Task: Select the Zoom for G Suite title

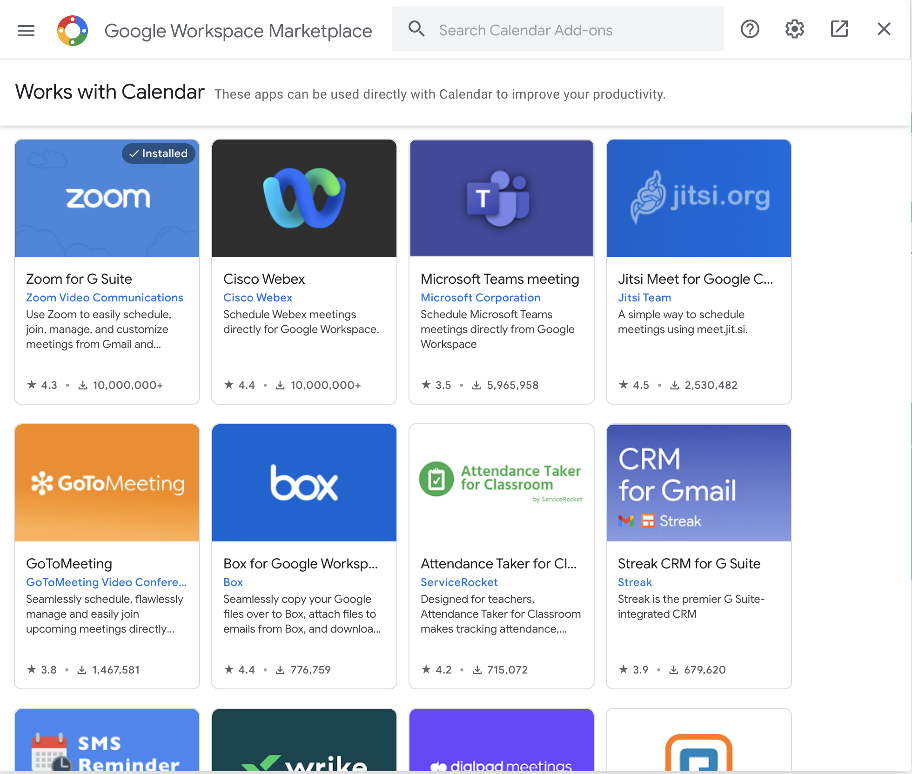Action: (79, 279)
